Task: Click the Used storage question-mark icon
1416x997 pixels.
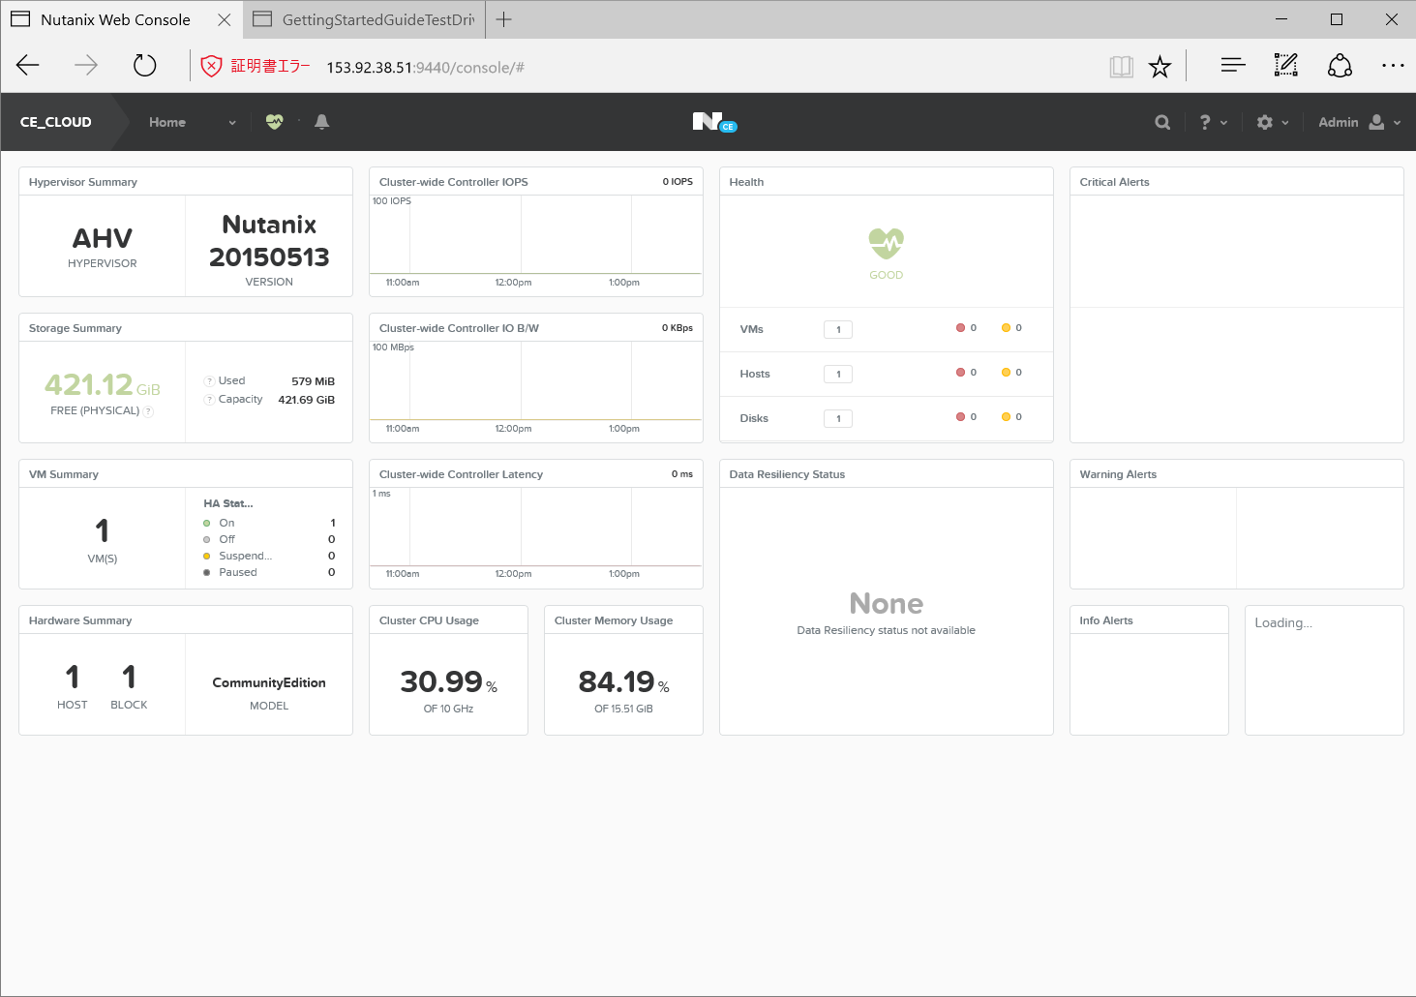Action: point(209,381)
